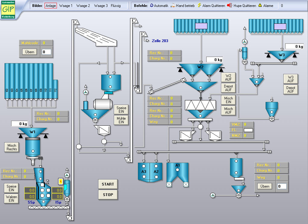Click the Hand betrieb icon
308x224 pixels.
173,5
